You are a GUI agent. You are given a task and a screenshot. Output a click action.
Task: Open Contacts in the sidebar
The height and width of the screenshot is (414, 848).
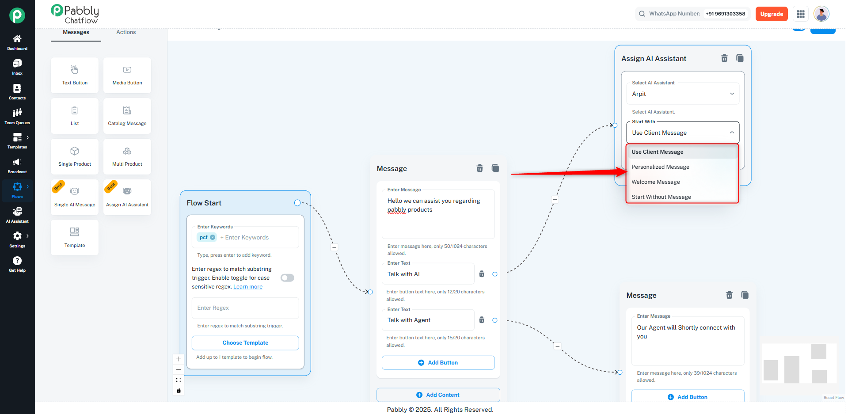(x=17, y=92)
